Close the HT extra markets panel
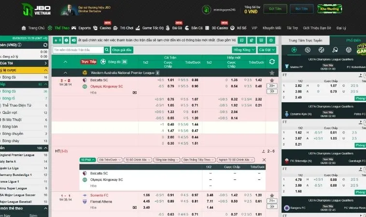This screenshot has height=217, width=366. tap(264, 160)
